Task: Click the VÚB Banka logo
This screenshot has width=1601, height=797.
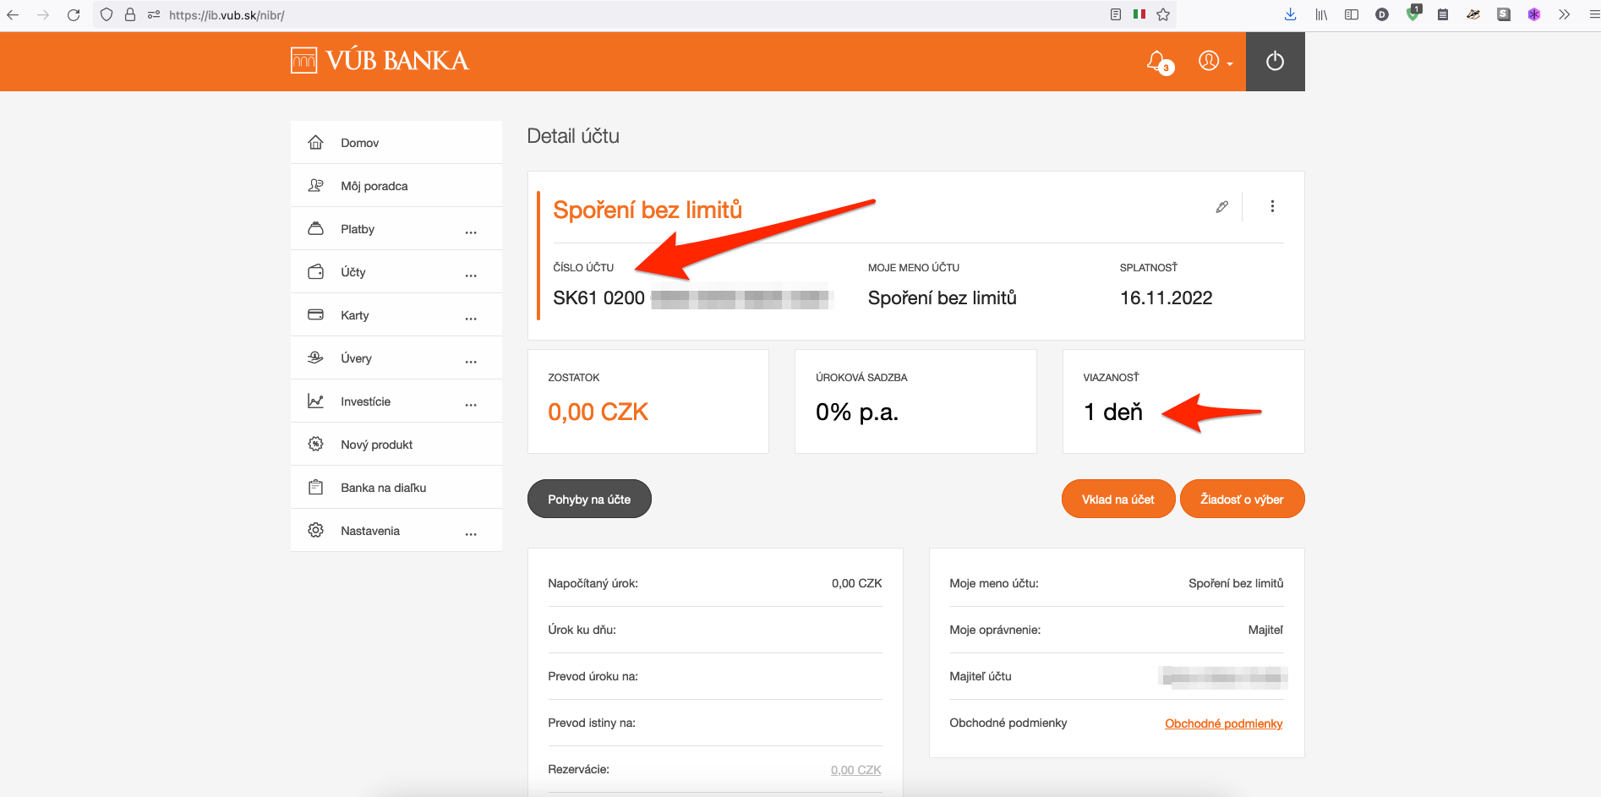Action: coord(380,60)
